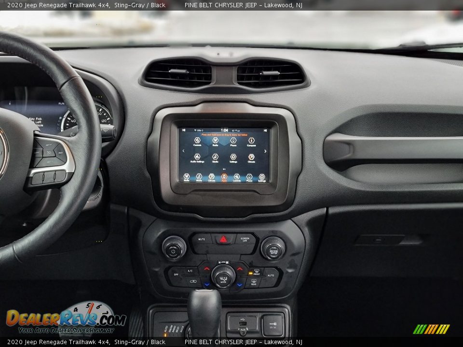Tap the outside temperature reading beside the clock
This screenshot has width=463, height=347.
235,130
